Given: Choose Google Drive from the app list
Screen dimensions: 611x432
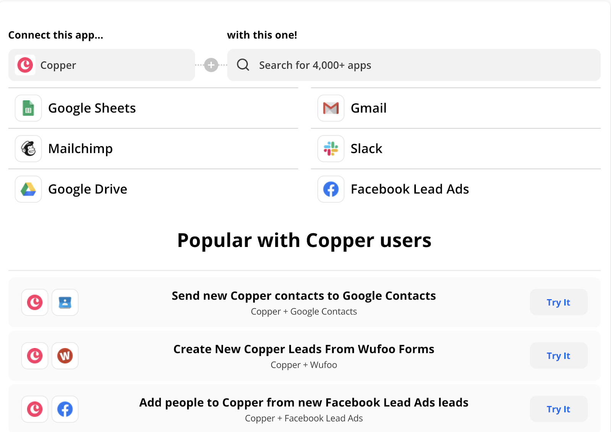Looking at the screenshot, I should [153, 189].
